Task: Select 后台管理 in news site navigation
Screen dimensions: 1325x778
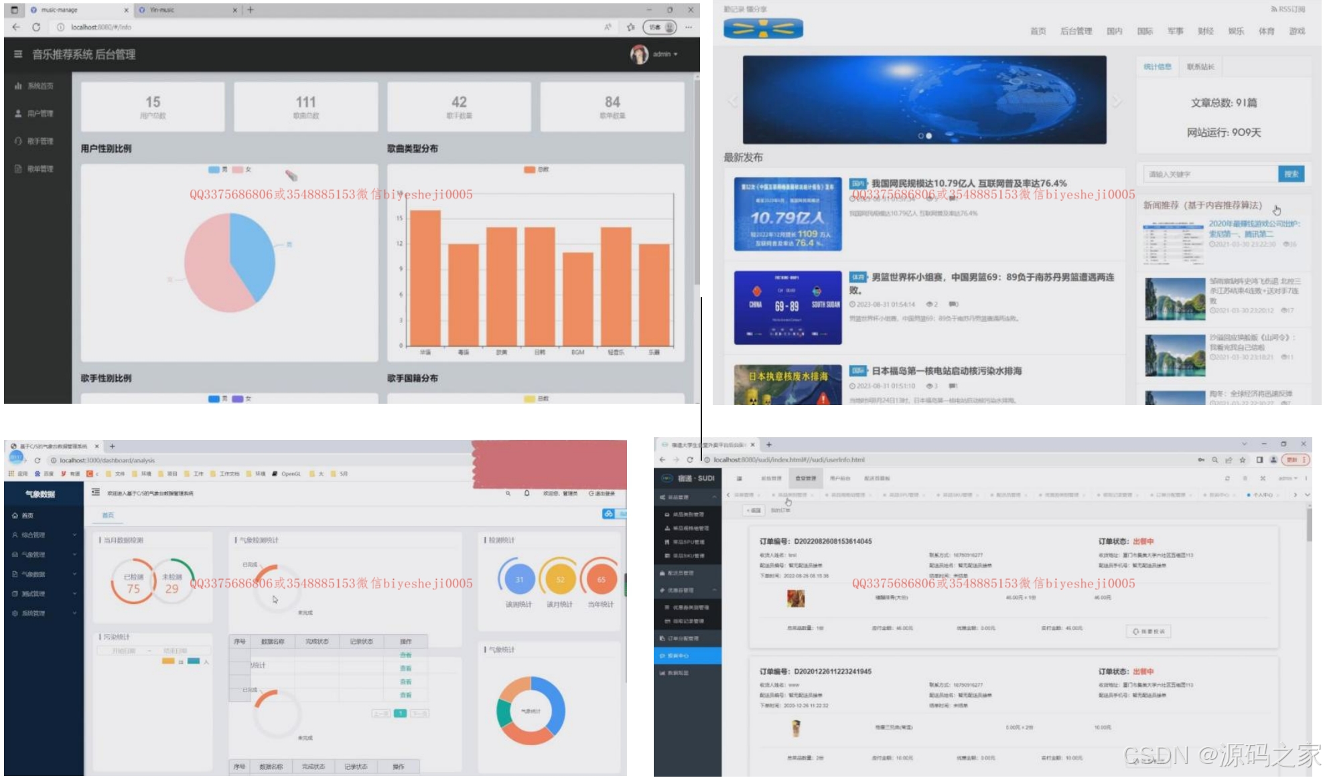Action: point(1076,31)
